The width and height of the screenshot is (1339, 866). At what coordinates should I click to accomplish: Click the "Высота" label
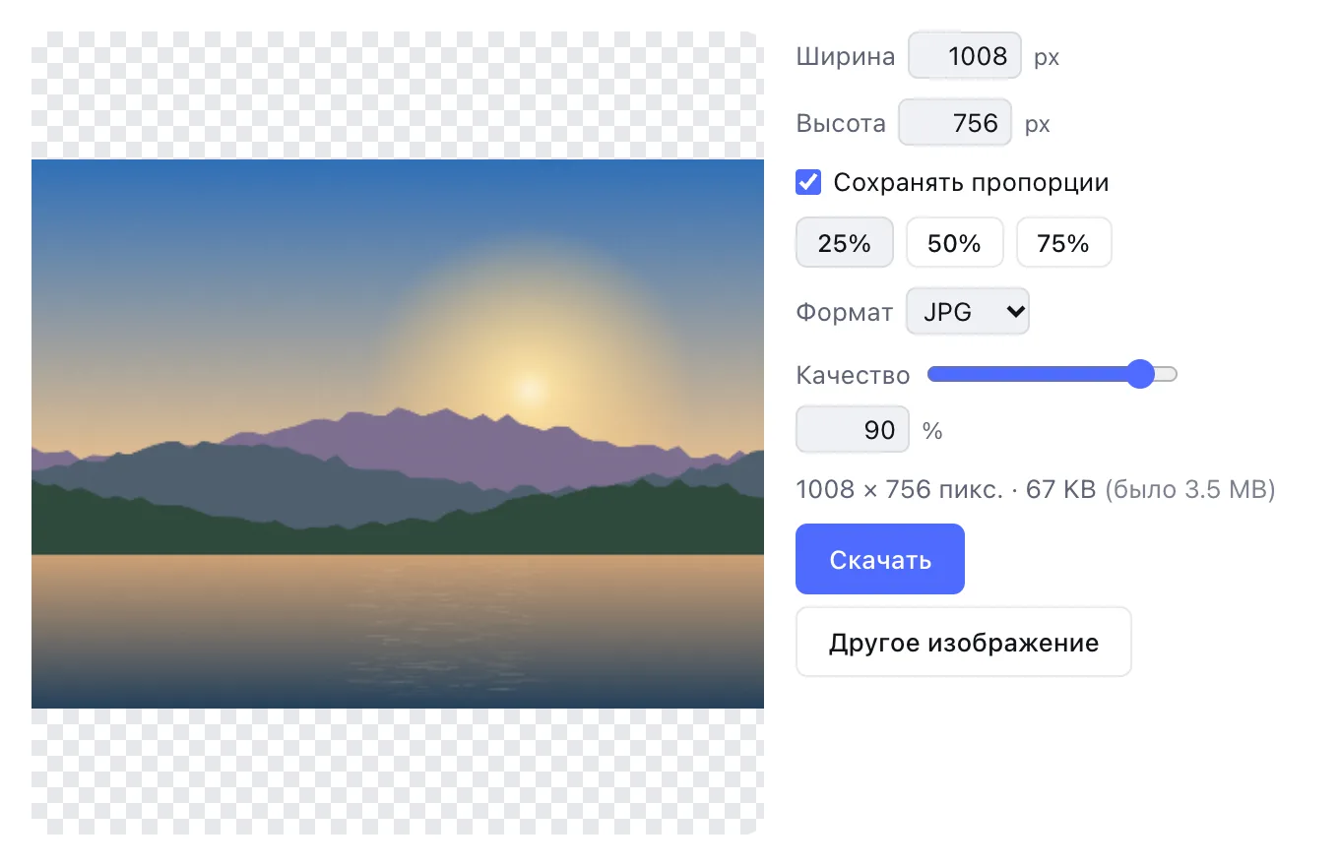coord(841,124)
